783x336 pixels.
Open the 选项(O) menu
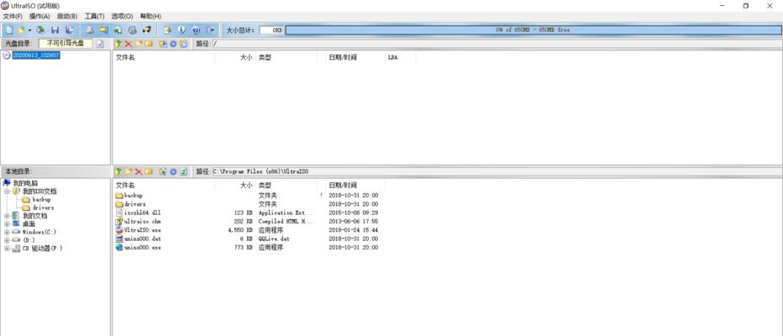tap(122, 17)
